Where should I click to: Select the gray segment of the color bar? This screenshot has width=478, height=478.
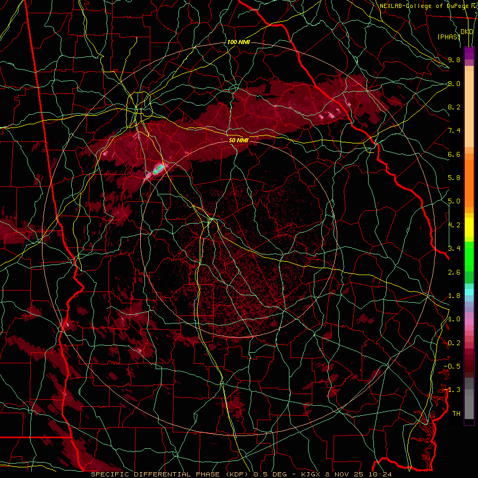pyautogui.click(x=469, y=398)
